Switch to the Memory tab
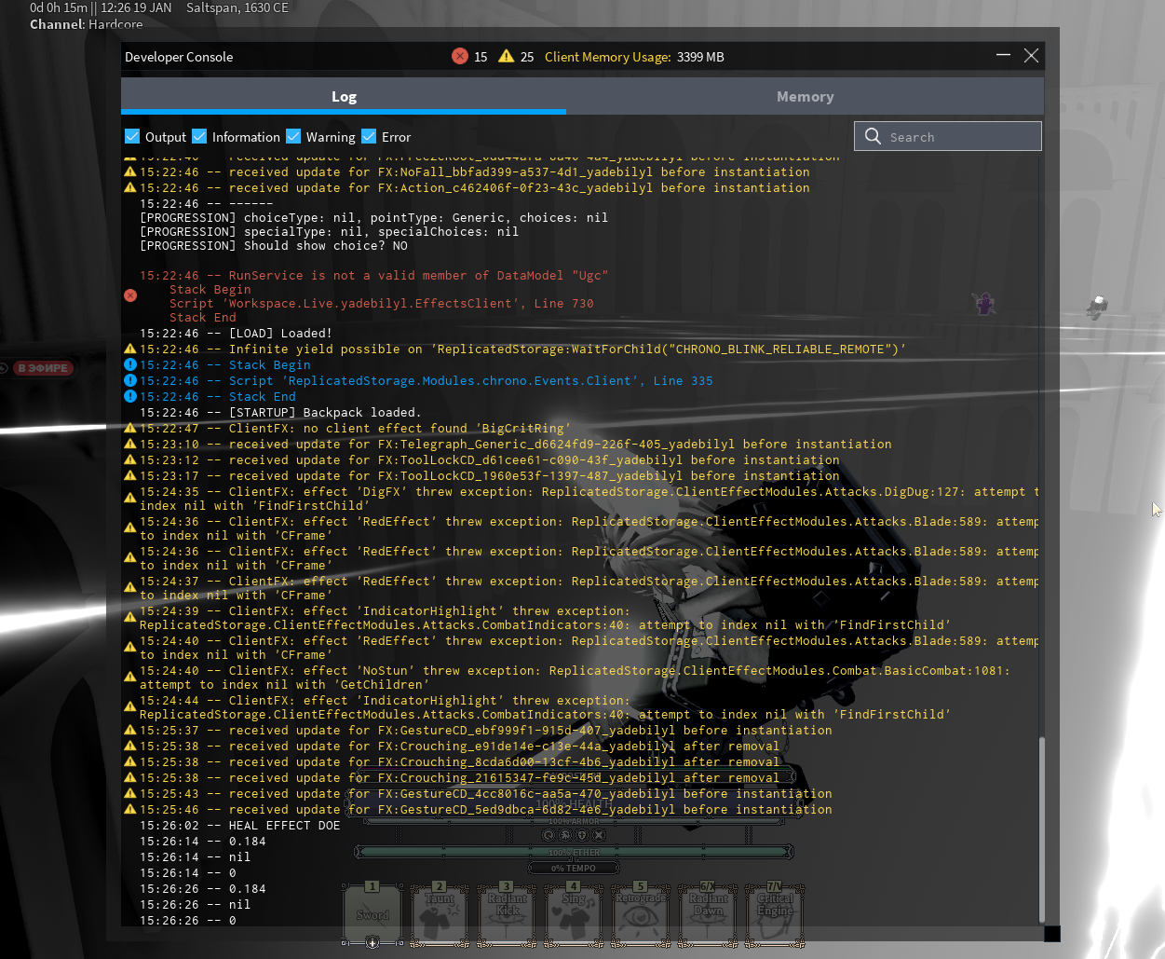This screenshot has width=1165, height=959. [805, 97]
